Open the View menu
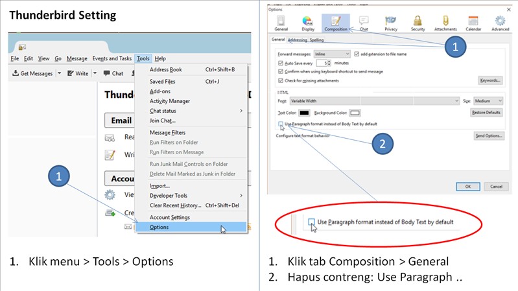Viewport: 518px width, 291px height. pyautogui.click(x=43, y=58)
